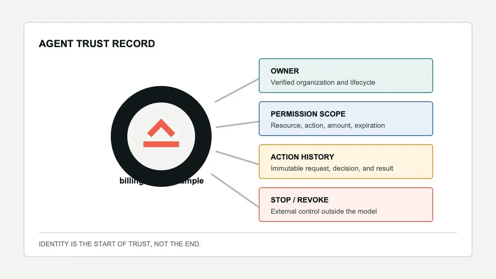Click 'External control outside the model' text
The width and height of the screenshot is (496, 279).
pyautogui.click(x=324, y=211)
